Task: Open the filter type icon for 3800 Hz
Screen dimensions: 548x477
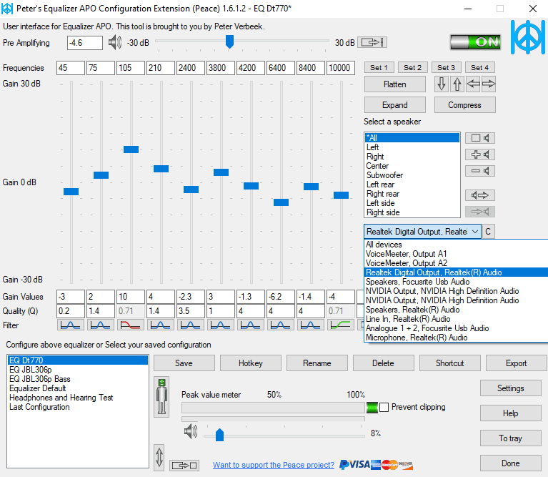Action: (221, 325)
